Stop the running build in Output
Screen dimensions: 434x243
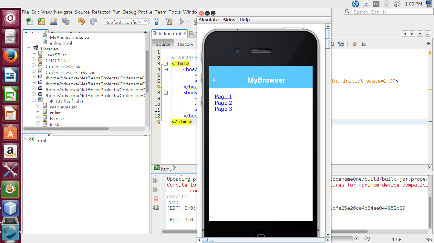coord(156,199)
